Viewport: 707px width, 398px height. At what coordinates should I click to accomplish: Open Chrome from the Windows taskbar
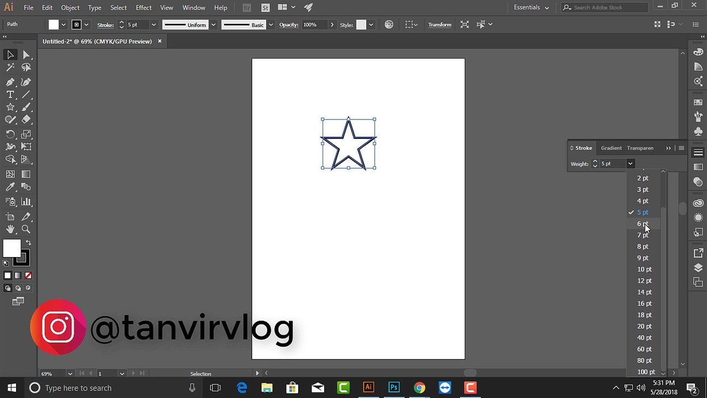(419, 387)
